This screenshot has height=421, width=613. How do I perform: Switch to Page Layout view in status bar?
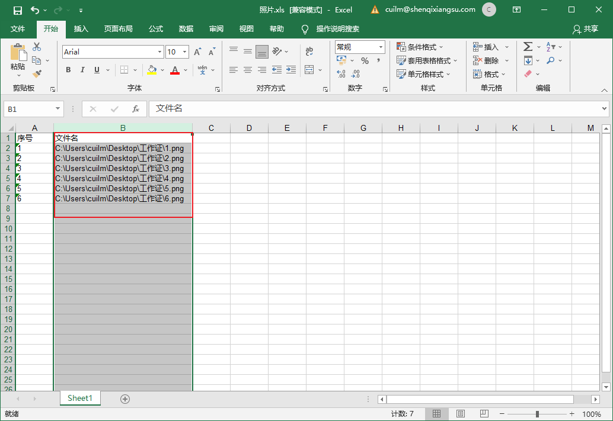pyautogui.click(x=461, y=413)
